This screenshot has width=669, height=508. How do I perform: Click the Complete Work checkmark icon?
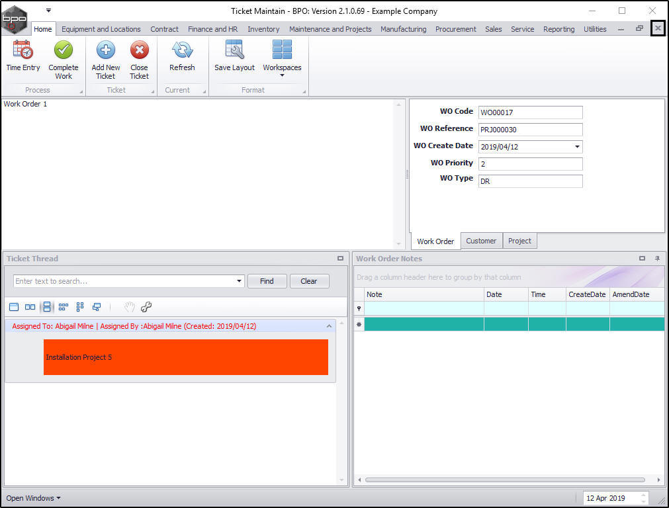[x=63, y=50]
